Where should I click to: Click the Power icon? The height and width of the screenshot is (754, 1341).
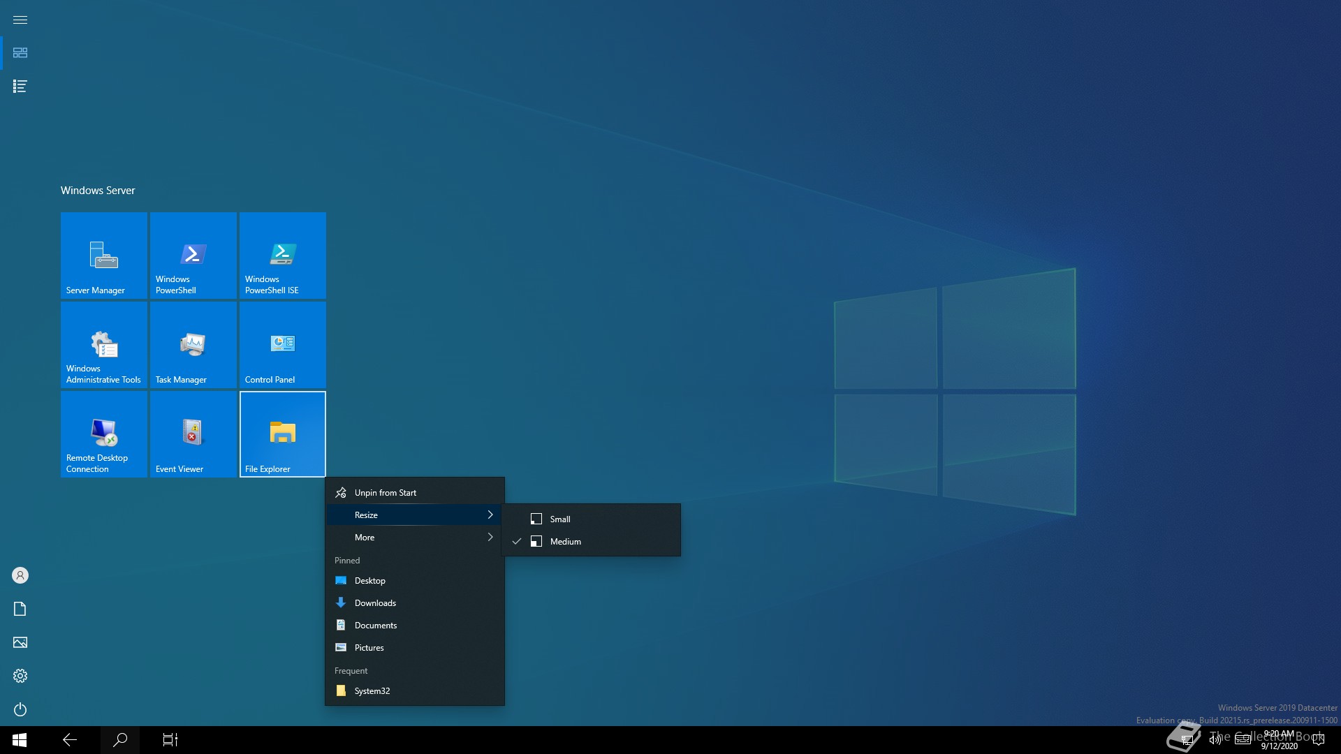pos(20,709)
